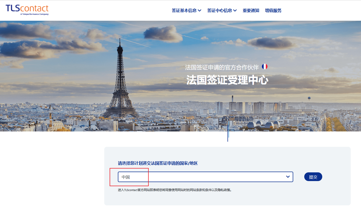Click the 提交 button
The image size is (361, 212).
click(x=313, y=177)
